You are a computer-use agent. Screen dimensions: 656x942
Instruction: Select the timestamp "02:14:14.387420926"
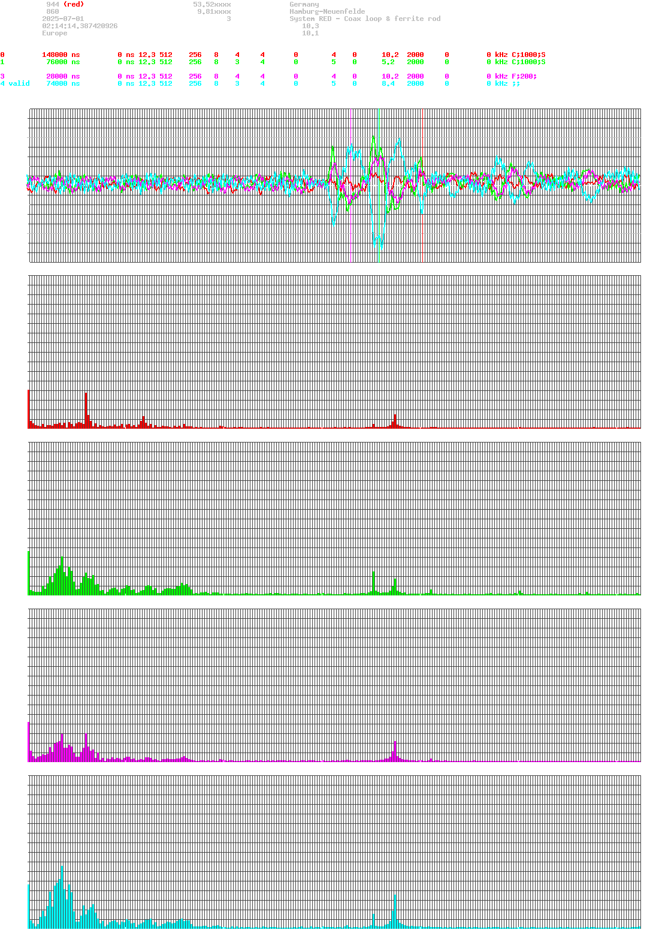point(80,26)
